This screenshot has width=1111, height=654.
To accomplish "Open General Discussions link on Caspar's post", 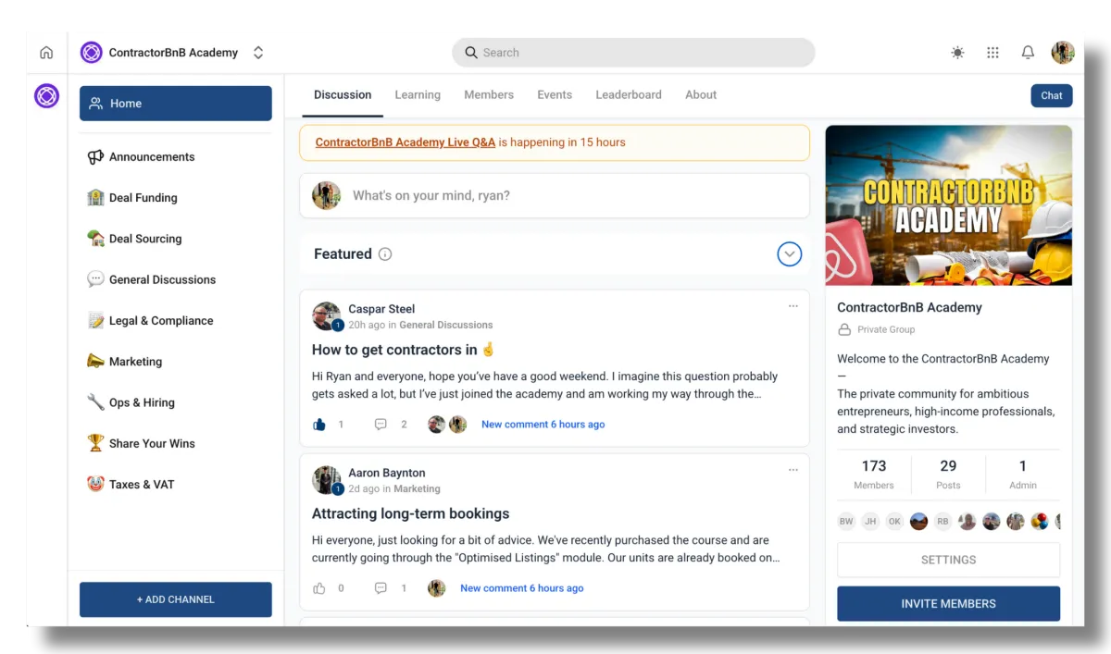I will [x=446, y=325].
